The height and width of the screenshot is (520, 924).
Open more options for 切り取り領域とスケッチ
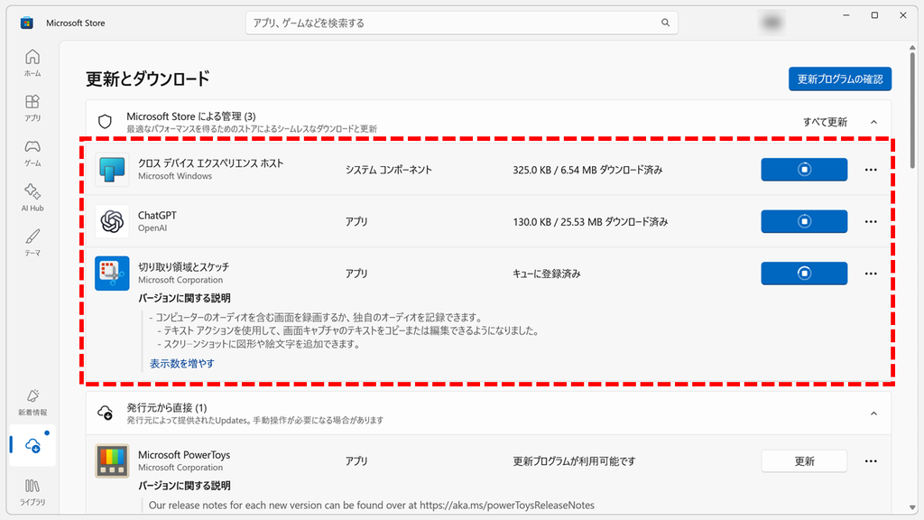[x=871, y=274]
